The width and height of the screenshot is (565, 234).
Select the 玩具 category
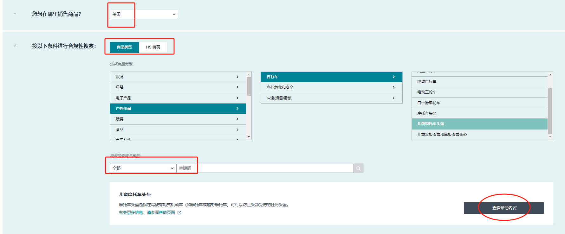pos(178,119)
